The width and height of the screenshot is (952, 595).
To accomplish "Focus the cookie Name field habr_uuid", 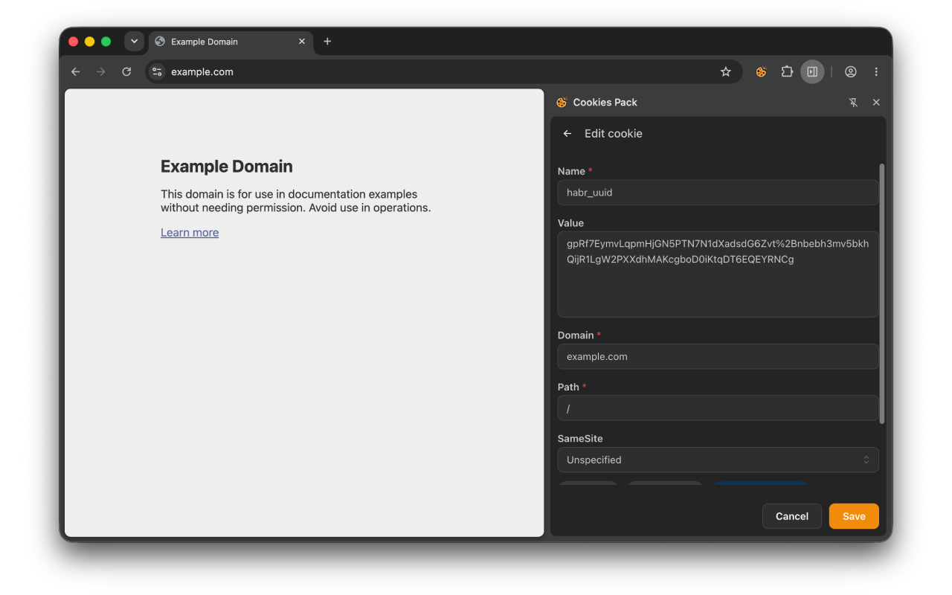I will [718, 192].
